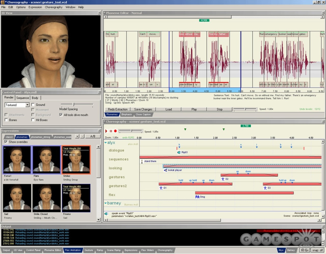Uncheck 'Show overrides' in Expressions
The image size is (326, 254).
click(6, 142)
